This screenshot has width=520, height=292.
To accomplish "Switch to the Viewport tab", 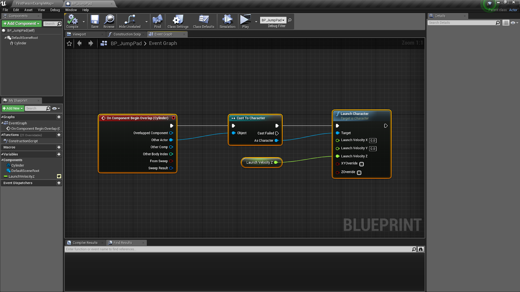I will pos(80,34).
